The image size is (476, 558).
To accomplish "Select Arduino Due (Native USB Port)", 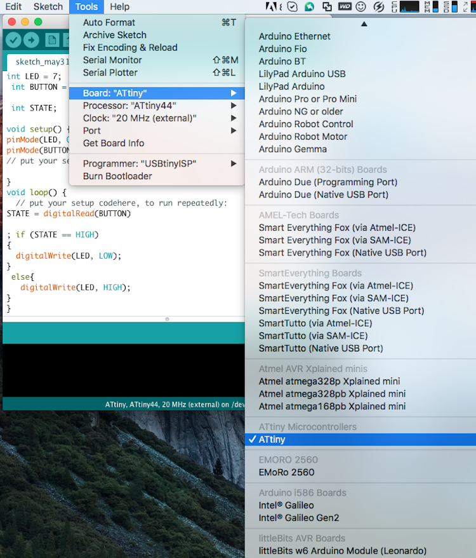I will pyautogui.click(x=360, y=194).
